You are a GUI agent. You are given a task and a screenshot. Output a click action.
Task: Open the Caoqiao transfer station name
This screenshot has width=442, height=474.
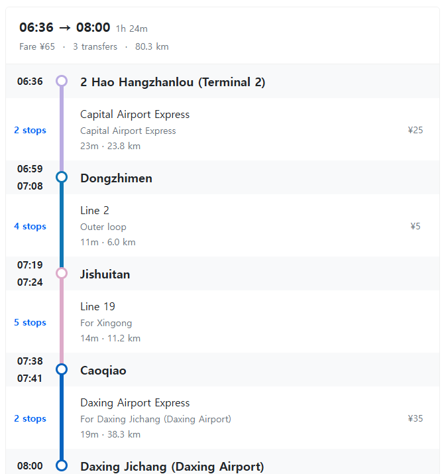(x=103, y=371)
